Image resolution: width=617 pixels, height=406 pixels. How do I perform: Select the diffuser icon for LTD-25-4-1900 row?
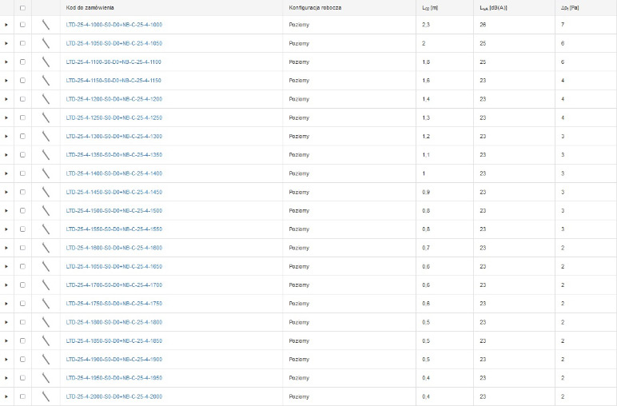[x=46, y=359]
